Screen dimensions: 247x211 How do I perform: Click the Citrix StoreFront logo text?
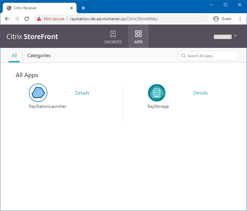click(32, 37)
